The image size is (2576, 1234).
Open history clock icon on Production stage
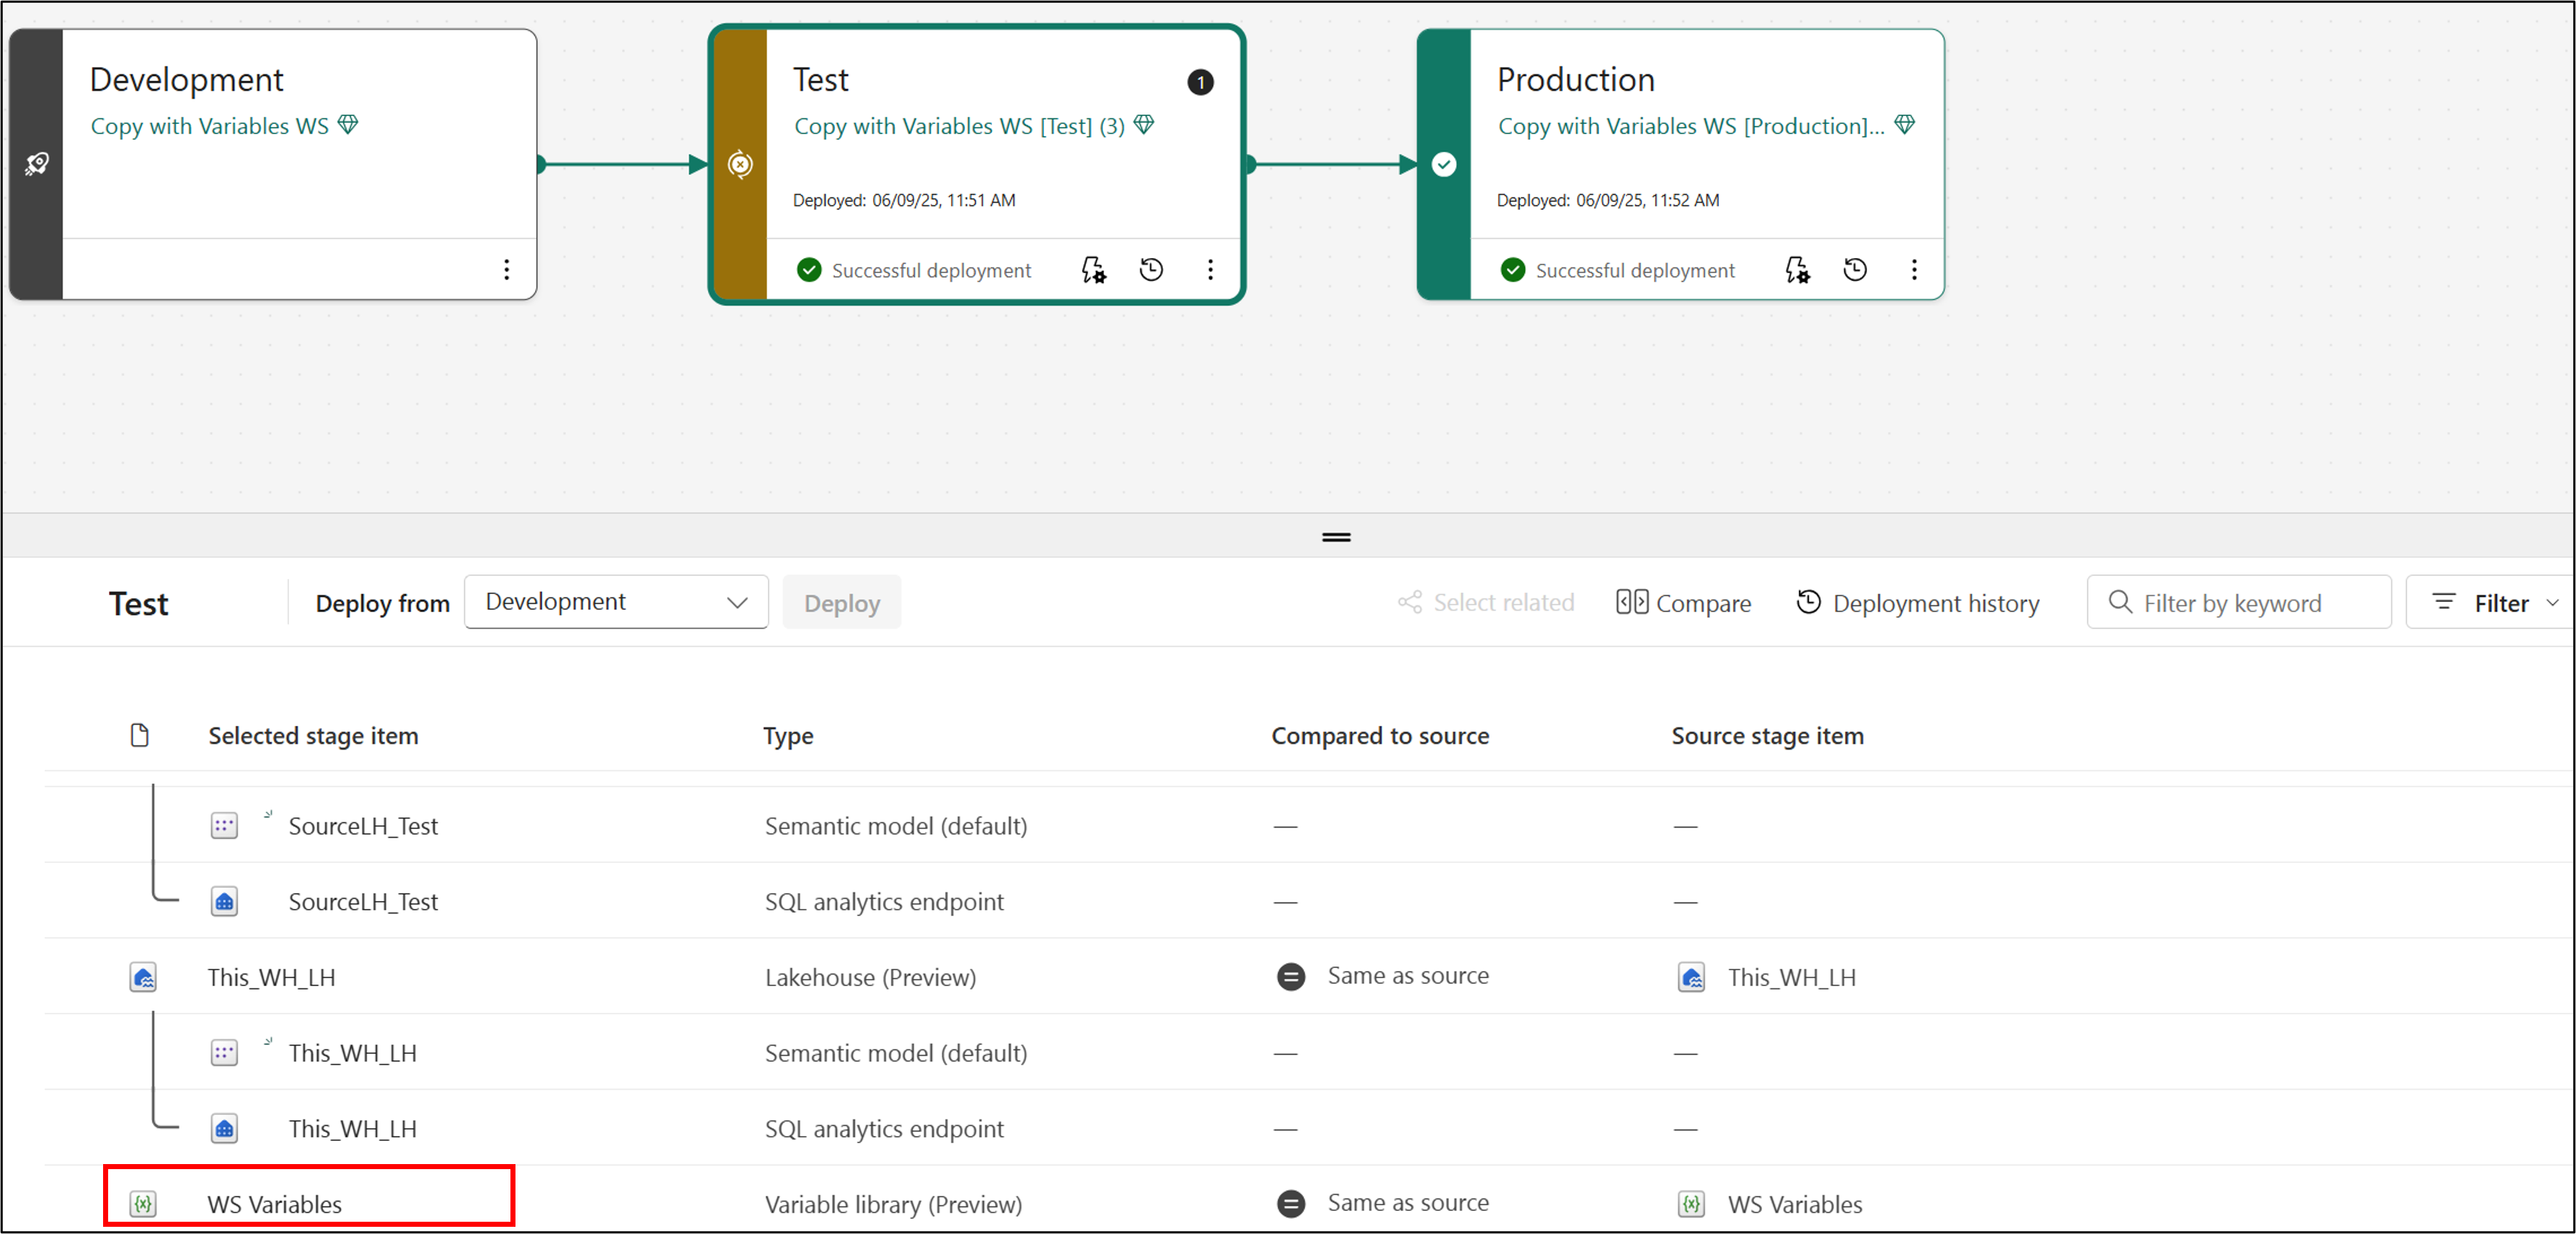(1855, 270)
